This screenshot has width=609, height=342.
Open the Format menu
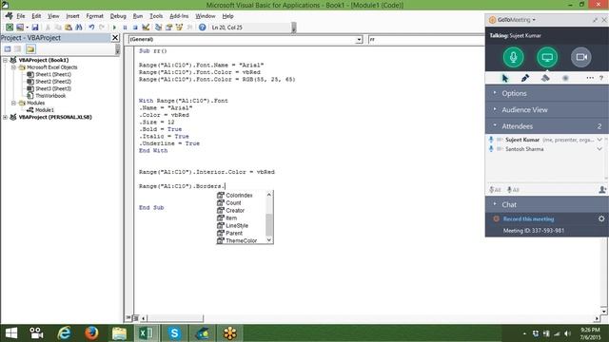[x=95, y=16]
